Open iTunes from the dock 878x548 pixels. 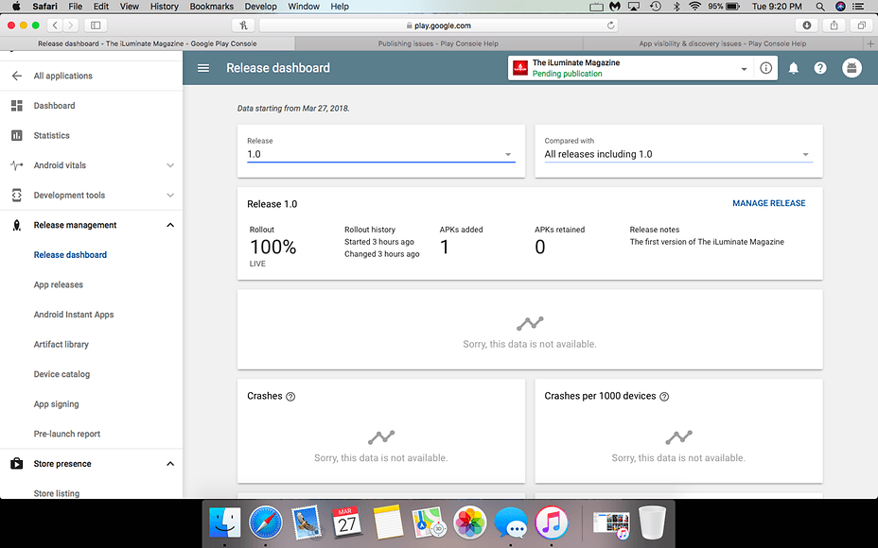pos(552,522)
